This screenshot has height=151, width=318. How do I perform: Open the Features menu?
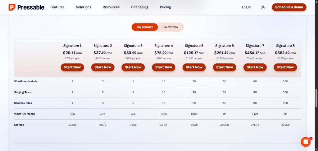pos(57,7)
